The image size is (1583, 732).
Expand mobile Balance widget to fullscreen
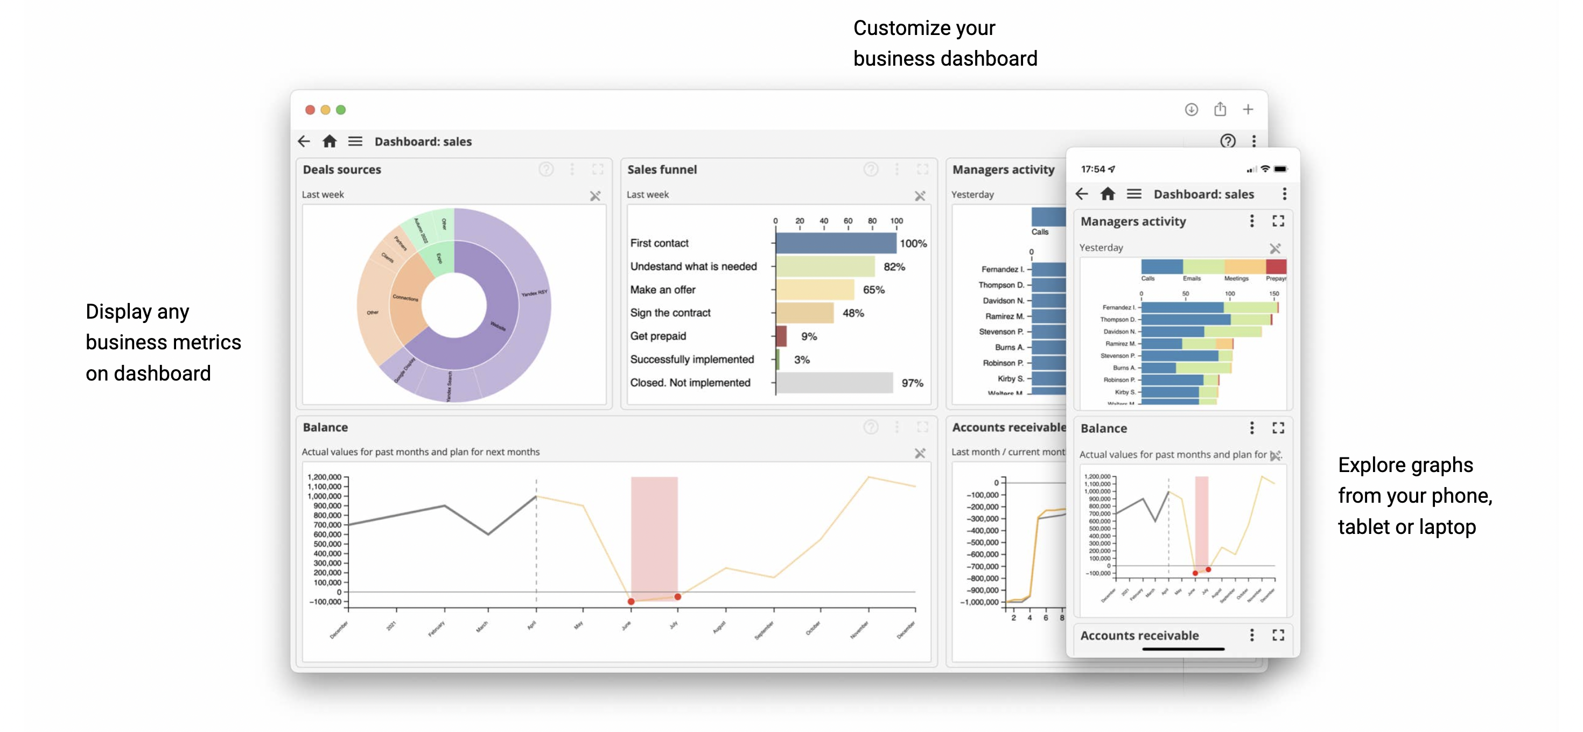pos(1278,428)
